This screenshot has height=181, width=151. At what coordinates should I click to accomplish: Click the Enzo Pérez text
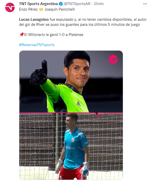(28, 9)
